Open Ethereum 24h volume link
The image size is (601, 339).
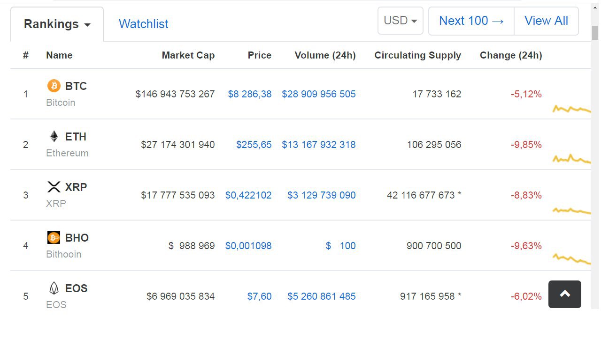(318, 145)
